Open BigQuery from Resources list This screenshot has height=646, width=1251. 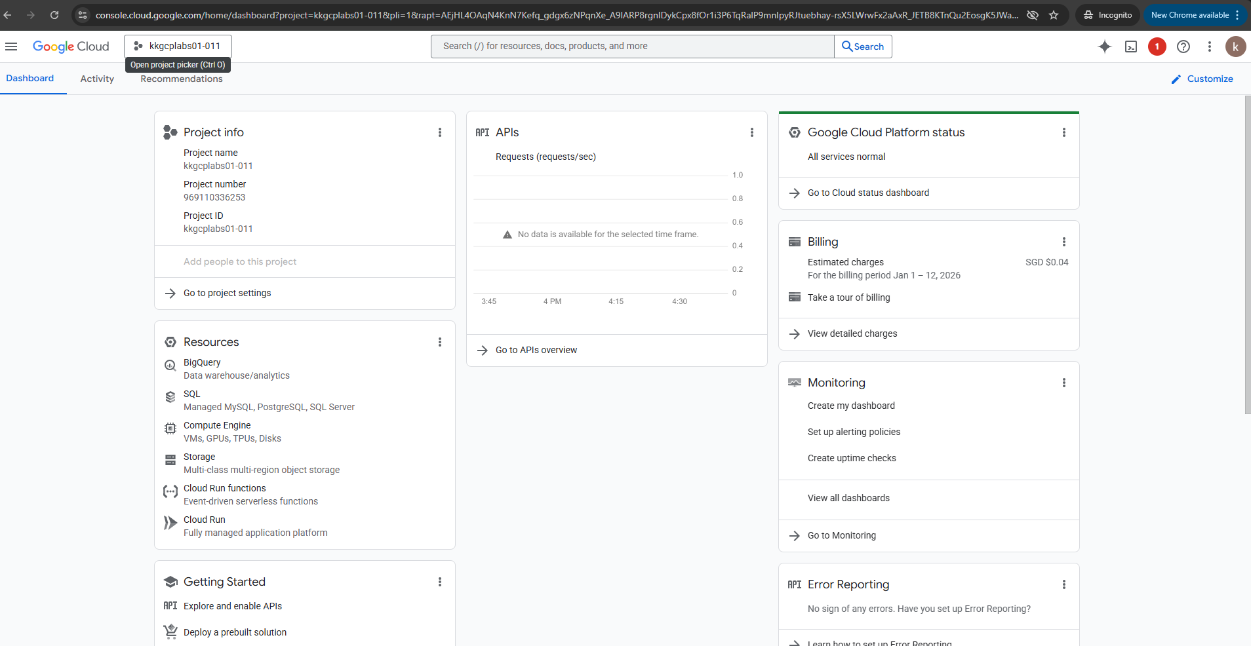pyautogui.click(x=202, y=362)
